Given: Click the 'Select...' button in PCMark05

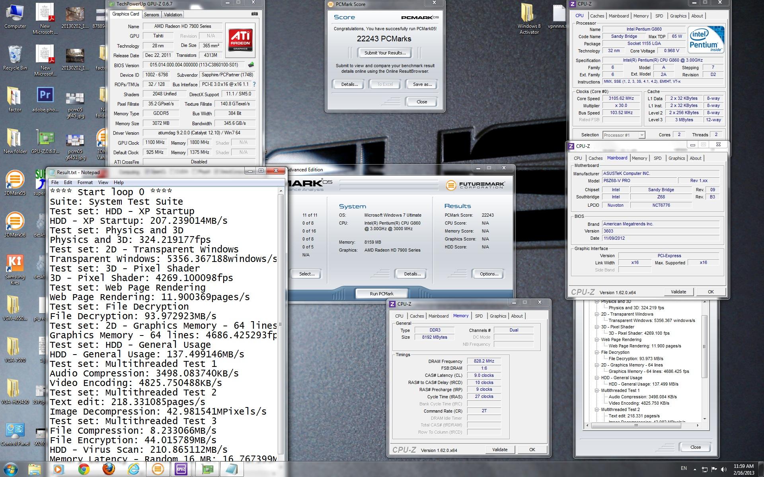Looking at the screenshot, I should click(x=307, y=274).
